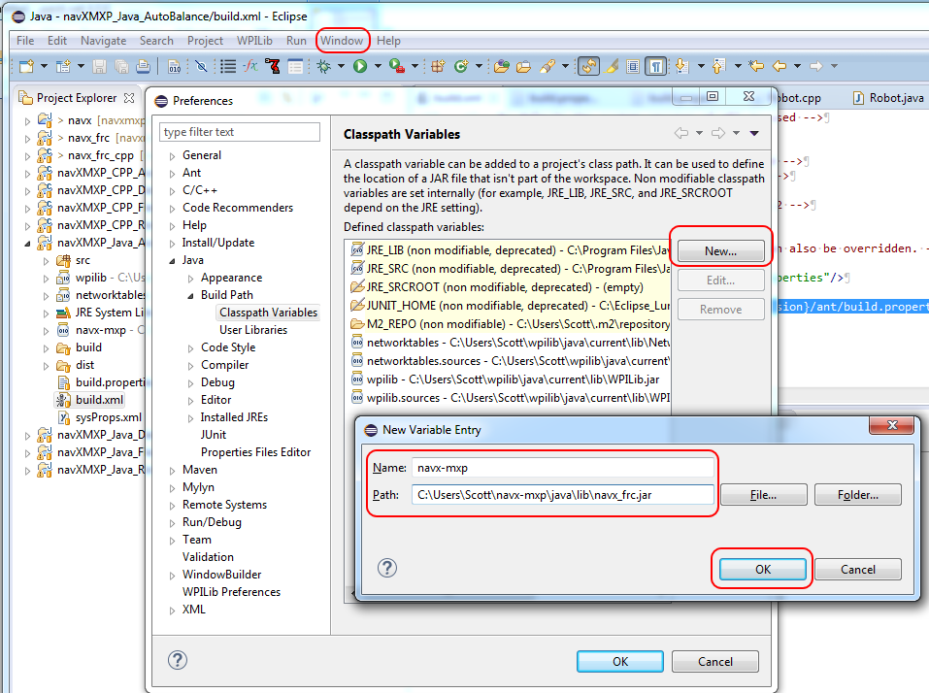The height and width of the screenshot is (693, 929).
Task: Expand the Maven section in the preferences tree
Action: click(172, 469)
